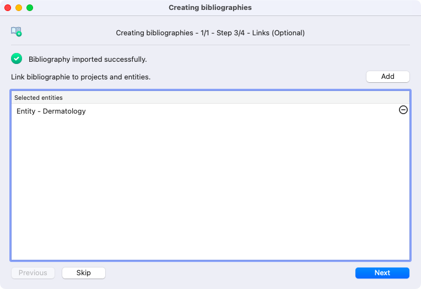Minimize the window with the yellow button
421x289 pixels.
coord(19,8)
